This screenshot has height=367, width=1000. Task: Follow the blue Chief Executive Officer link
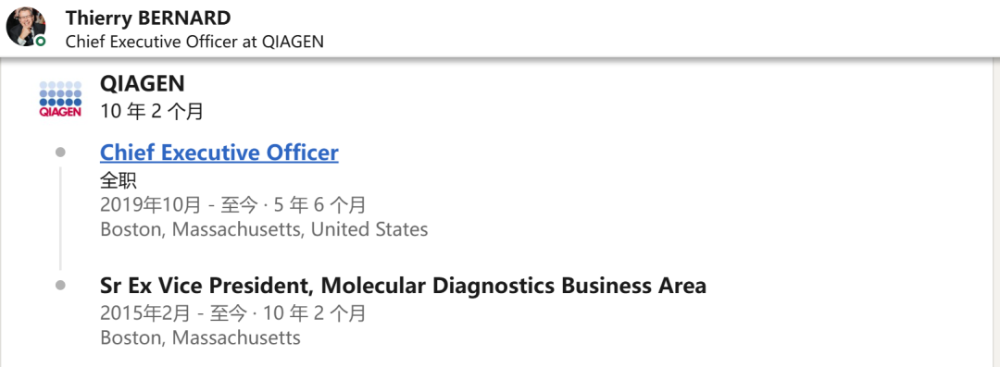219,153
